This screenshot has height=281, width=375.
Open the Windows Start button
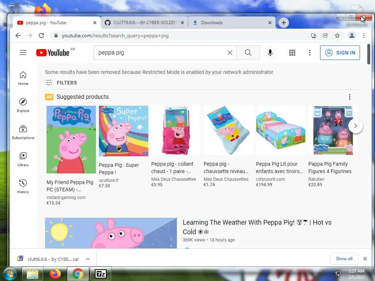tap(10, 274)
